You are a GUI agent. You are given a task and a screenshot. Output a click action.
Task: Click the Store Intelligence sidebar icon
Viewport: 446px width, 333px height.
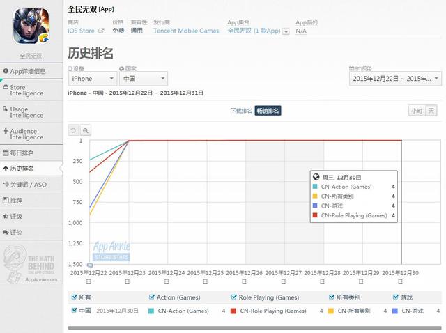[x=6, y=87]
